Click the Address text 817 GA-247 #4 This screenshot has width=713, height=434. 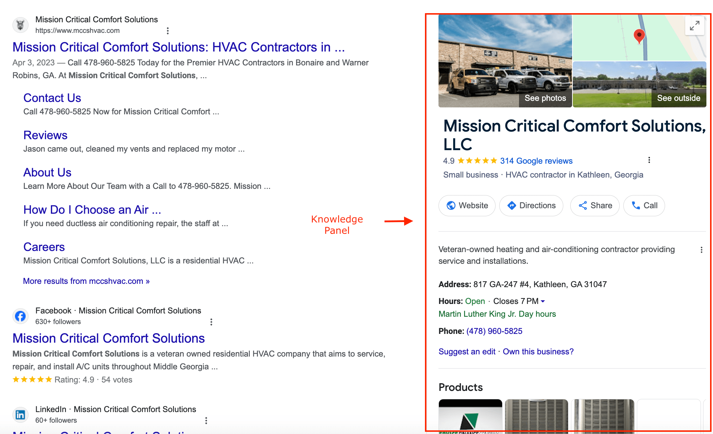click(540, 284)
